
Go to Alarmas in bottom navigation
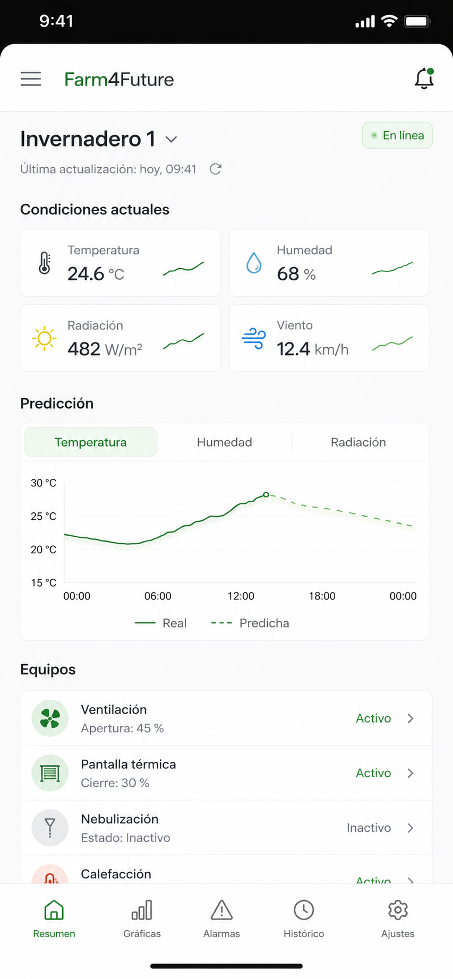click(x=221, y=919)
